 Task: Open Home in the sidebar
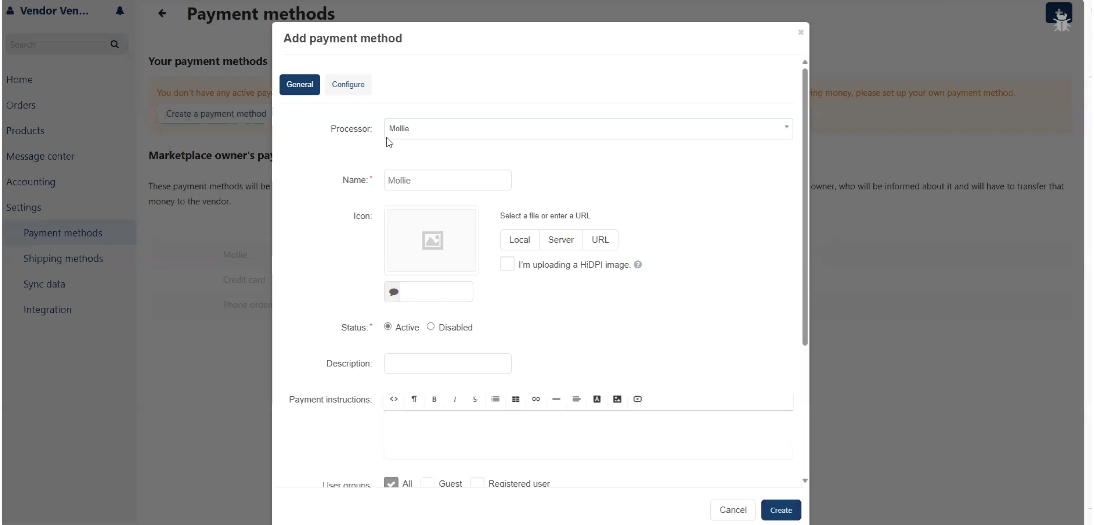coord(19,79)
